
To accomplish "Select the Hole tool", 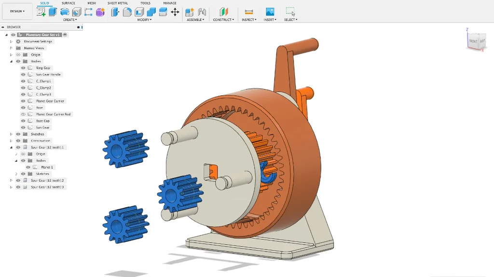I will 77,12.
